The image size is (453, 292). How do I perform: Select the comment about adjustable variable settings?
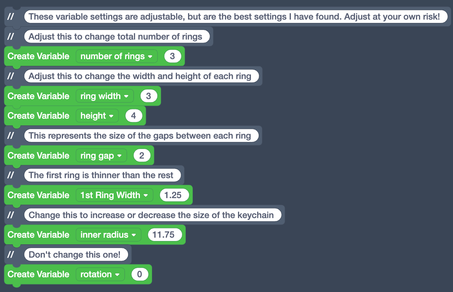pos(235,16)
